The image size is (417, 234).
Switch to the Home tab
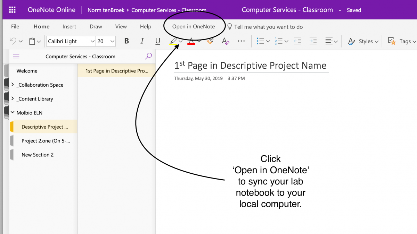tap(42, 26)
